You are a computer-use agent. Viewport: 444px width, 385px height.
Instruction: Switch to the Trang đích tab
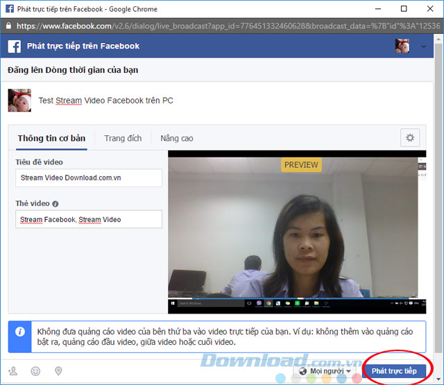pos(123,138)
